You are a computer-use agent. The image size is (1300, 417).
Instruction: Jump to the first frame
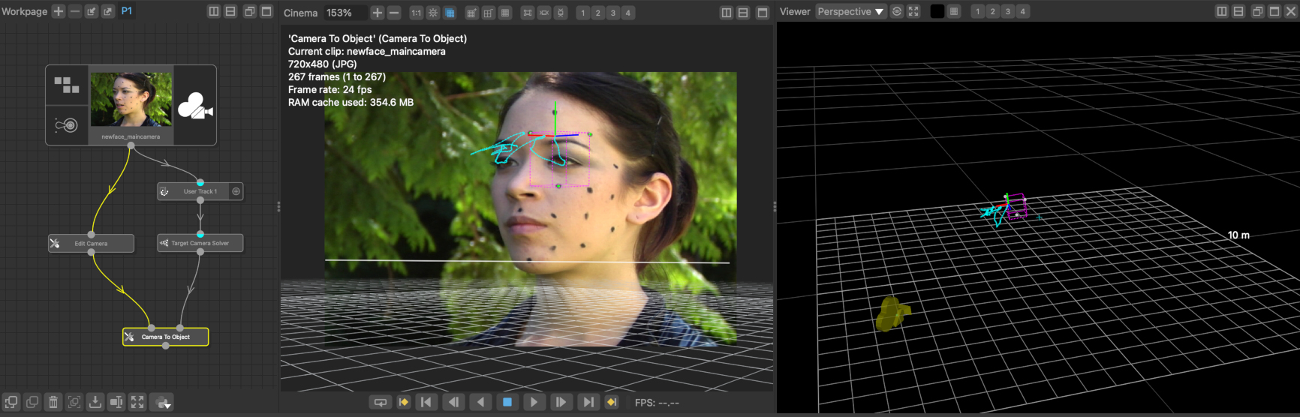(426, 403)
